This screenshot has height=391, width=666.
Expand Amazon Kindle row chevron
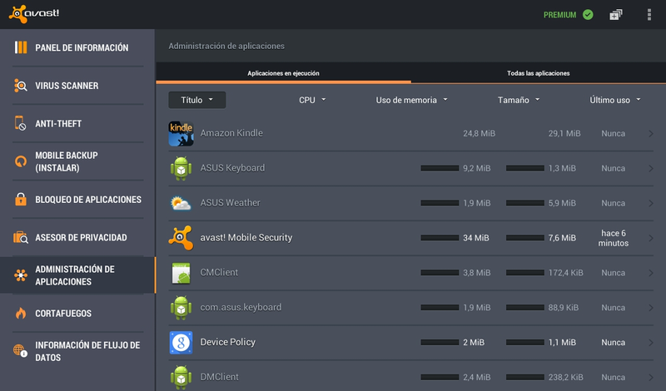(x=651, y=133)
